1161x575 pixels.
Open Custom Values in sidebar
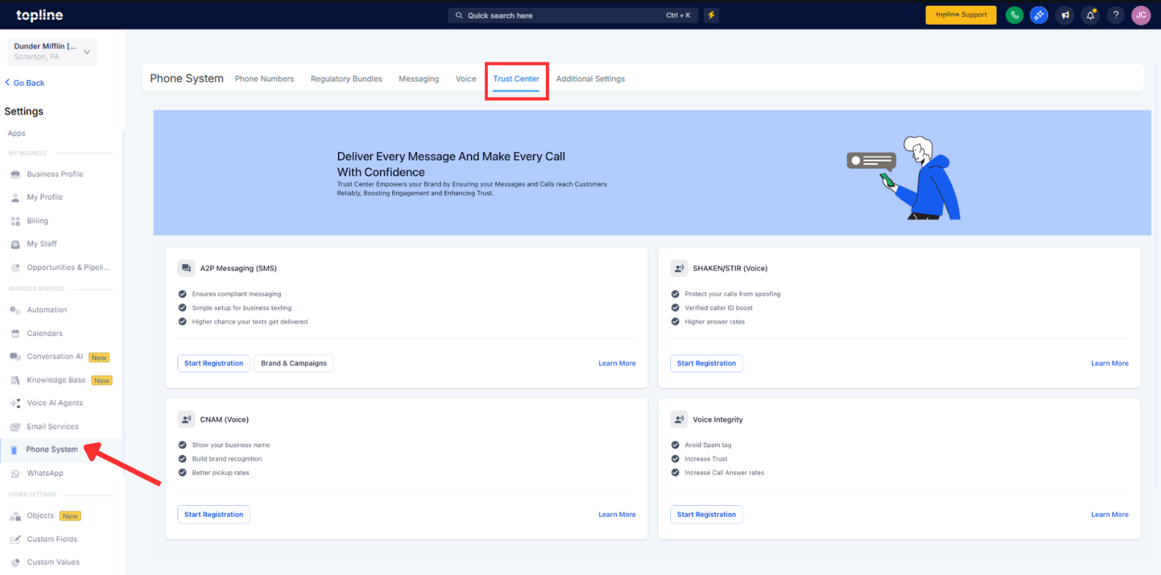click(53, 563)
